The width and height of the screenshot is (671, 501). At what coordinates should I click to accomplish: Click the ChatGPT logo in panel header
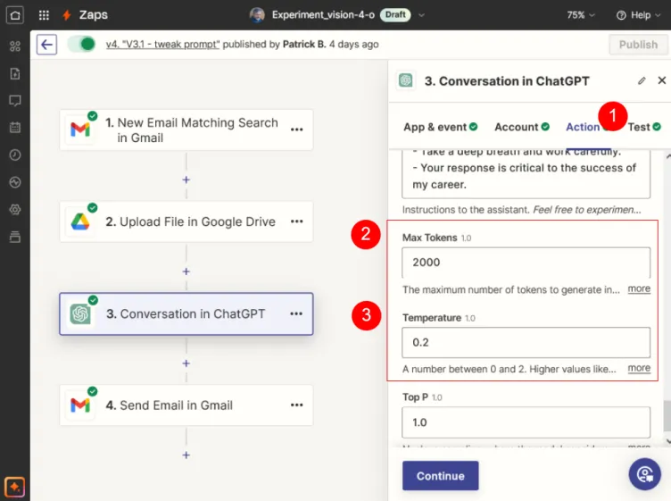tap(406, 80)
